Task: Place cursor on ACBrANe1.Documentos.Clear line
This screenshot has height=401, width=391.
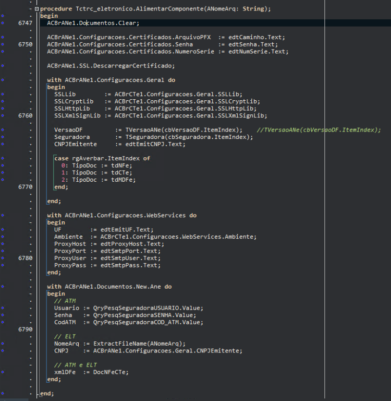Action: tap(93, 23)
